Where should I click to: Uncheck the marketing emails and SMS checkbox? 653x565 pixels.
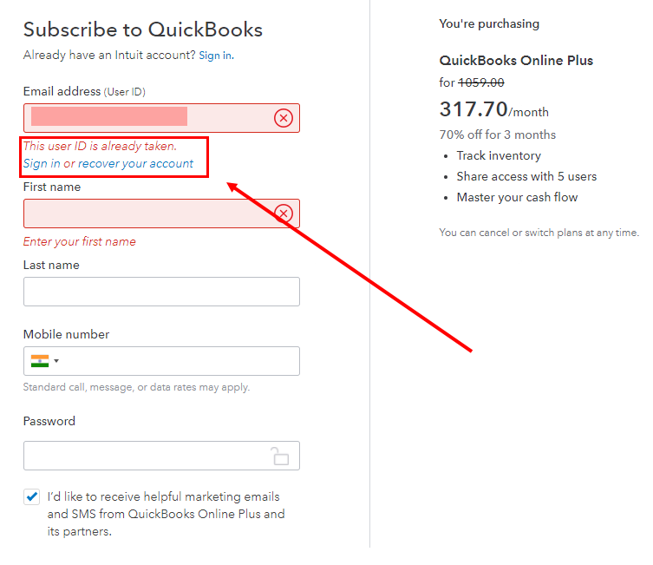tap(32, 497)
